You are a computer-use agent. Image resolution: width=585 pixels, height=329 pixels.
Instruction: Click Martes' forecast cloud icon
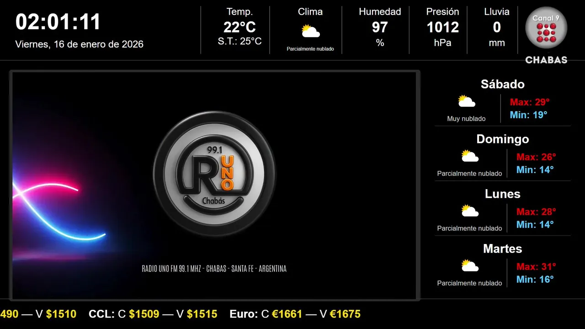(470, 266)
